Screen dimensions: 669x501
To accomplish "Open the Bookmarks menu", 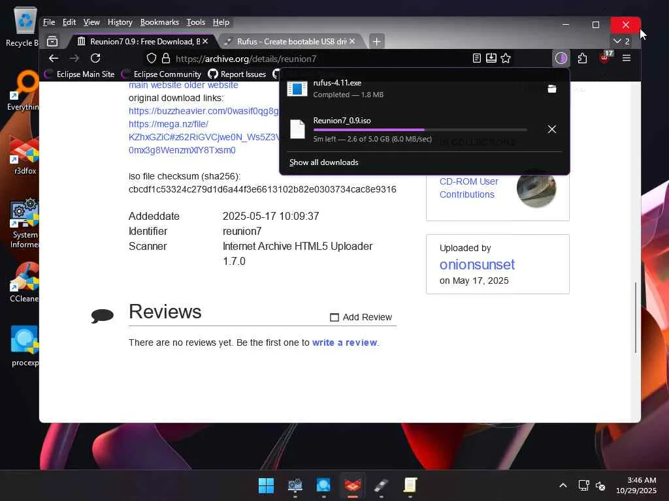I will coord(159,22).
